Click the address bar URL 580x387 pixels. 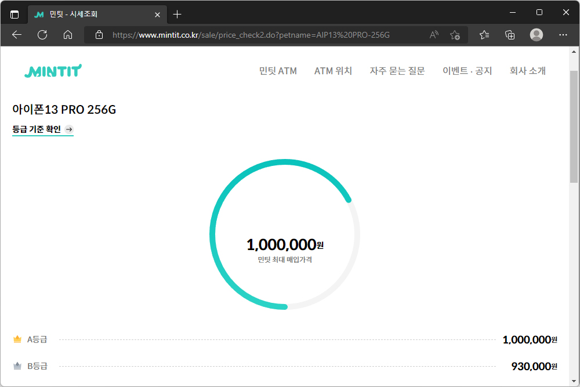(251, 35)
